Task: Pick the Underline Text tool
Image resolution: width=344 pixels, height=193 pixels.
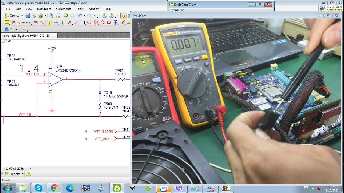Action: point(63,23)
